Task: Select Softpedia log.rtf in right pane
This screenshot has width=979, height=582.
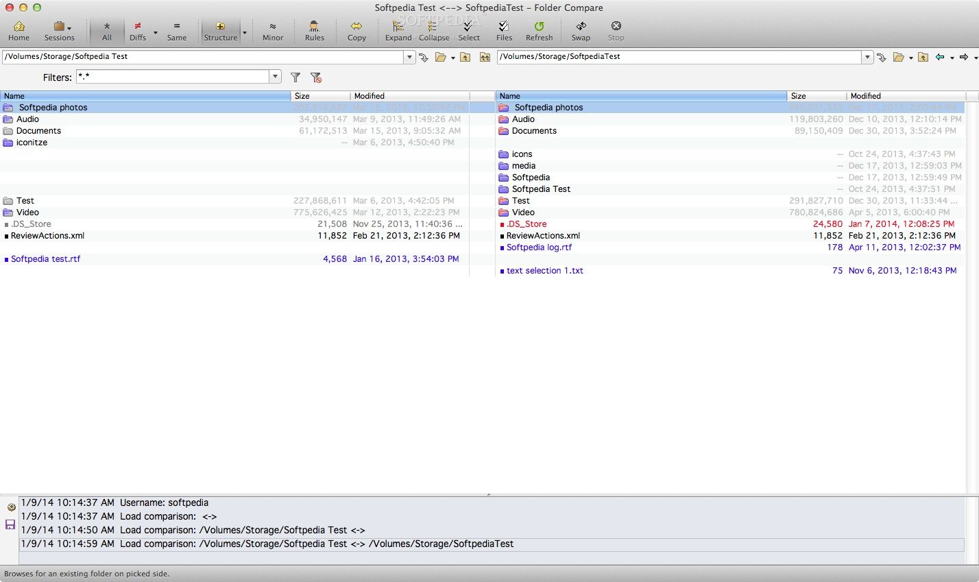Action: point(730,247)
